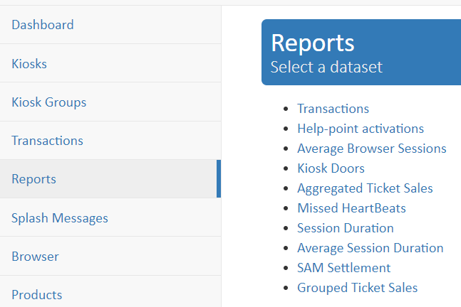Open the Grouped Ticket Sales dataset
Screen dimensions: 461x307
click(x=357, y=288)
